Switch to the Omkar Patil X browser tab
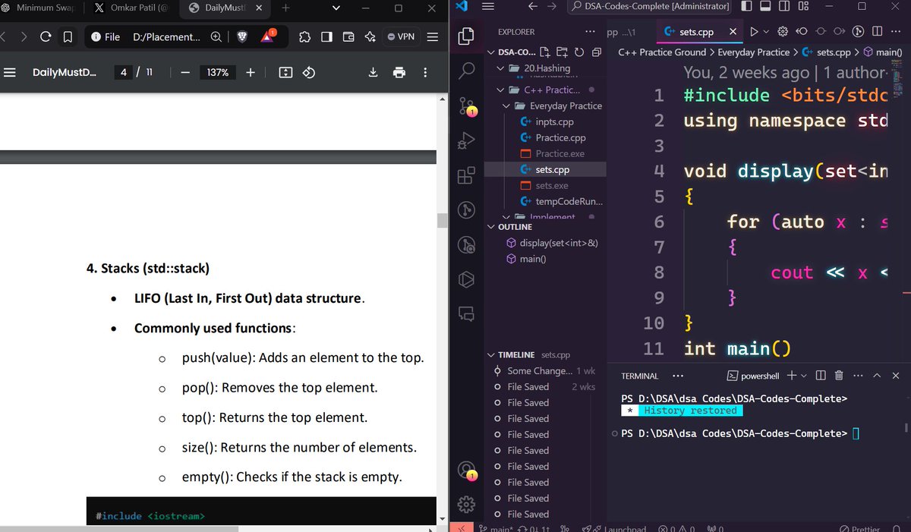 [x=133, y=8]
